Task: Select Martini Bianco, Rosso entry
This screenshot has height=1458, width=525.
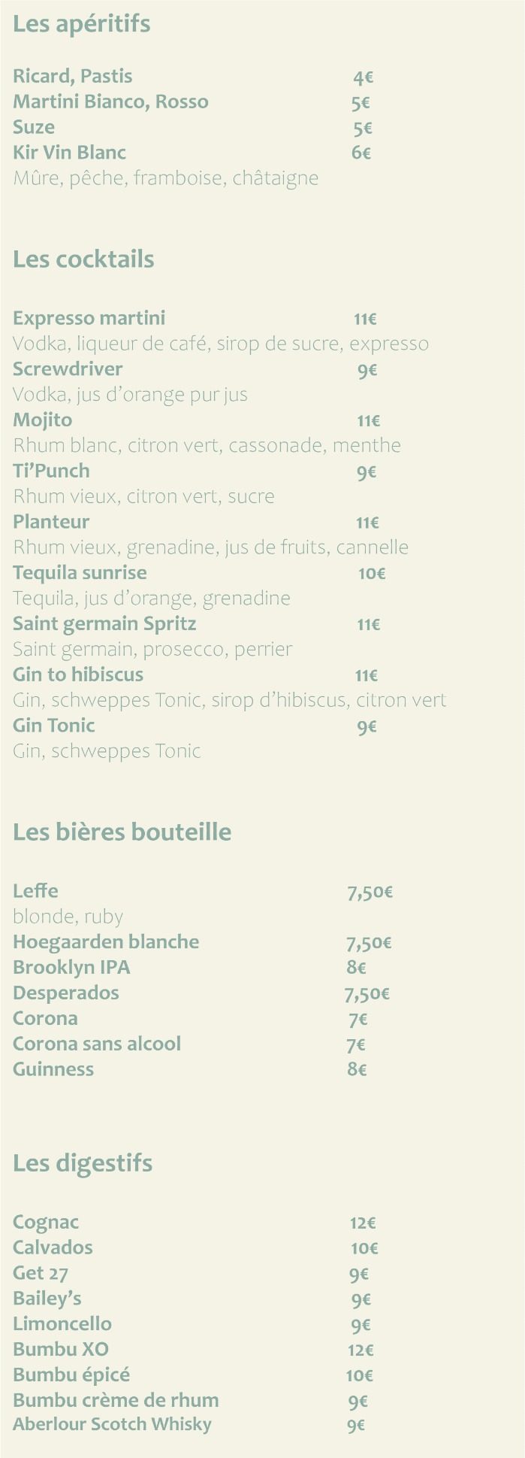Action: (110, 102)
